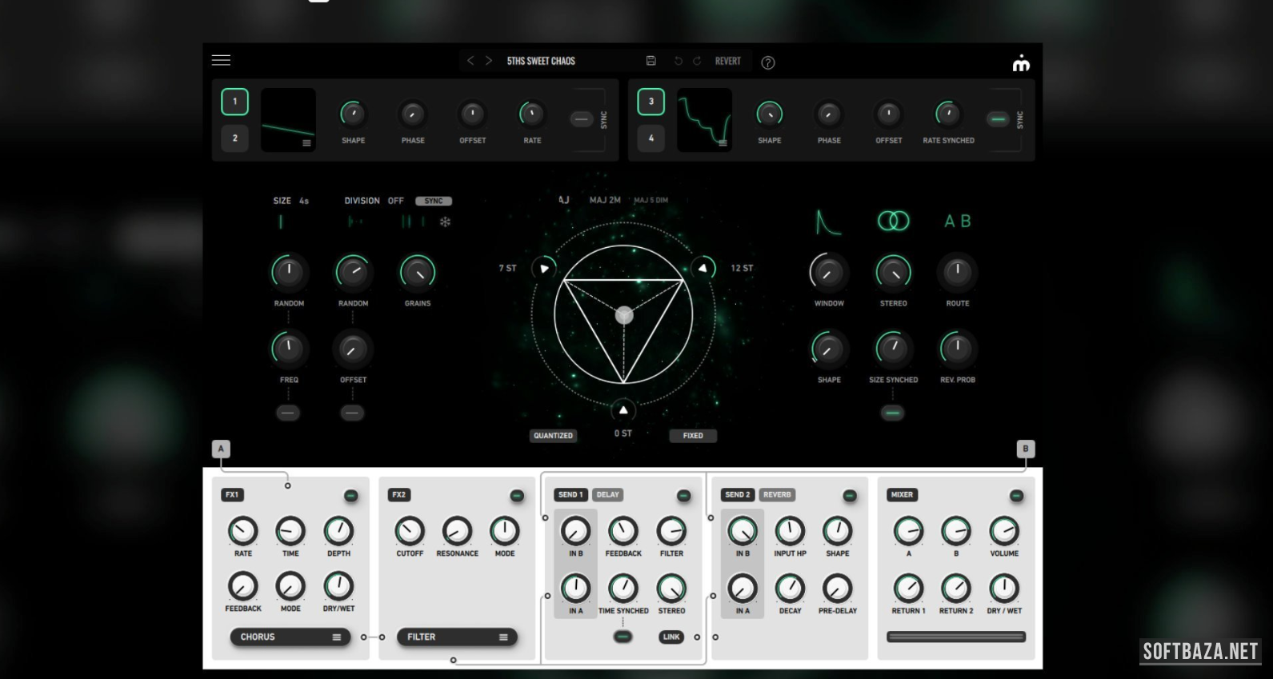Click the help question mark icon
This screenshot has height=679, width=1273.
pos(767,62)
